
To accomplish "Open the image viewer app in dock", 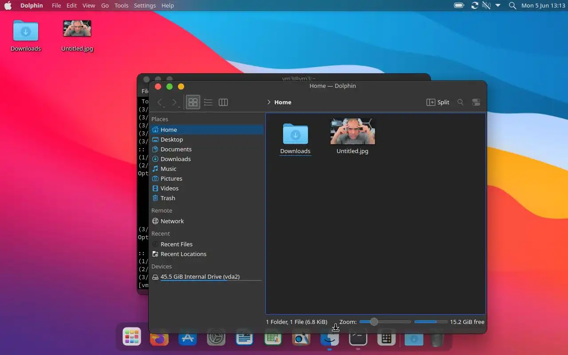I will (301, 339).
